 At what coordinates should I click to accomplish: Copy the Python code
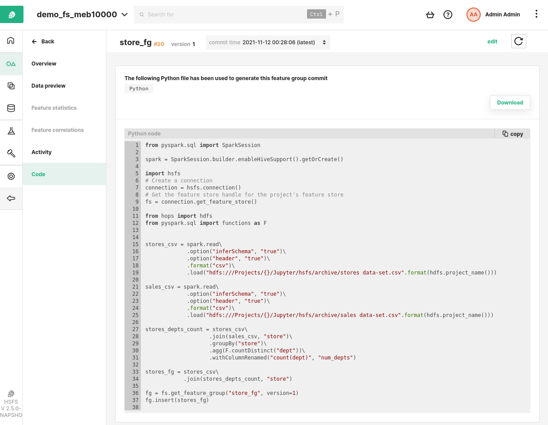click(x=512, y=134)
